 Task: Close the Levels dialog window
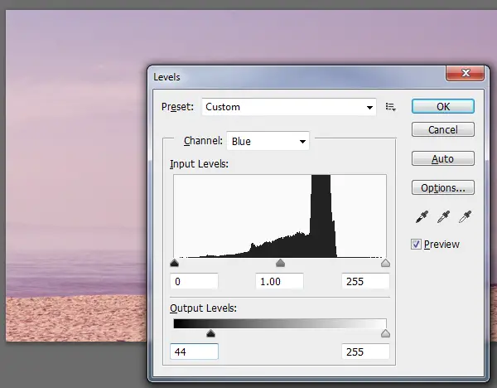pos(465,75)
